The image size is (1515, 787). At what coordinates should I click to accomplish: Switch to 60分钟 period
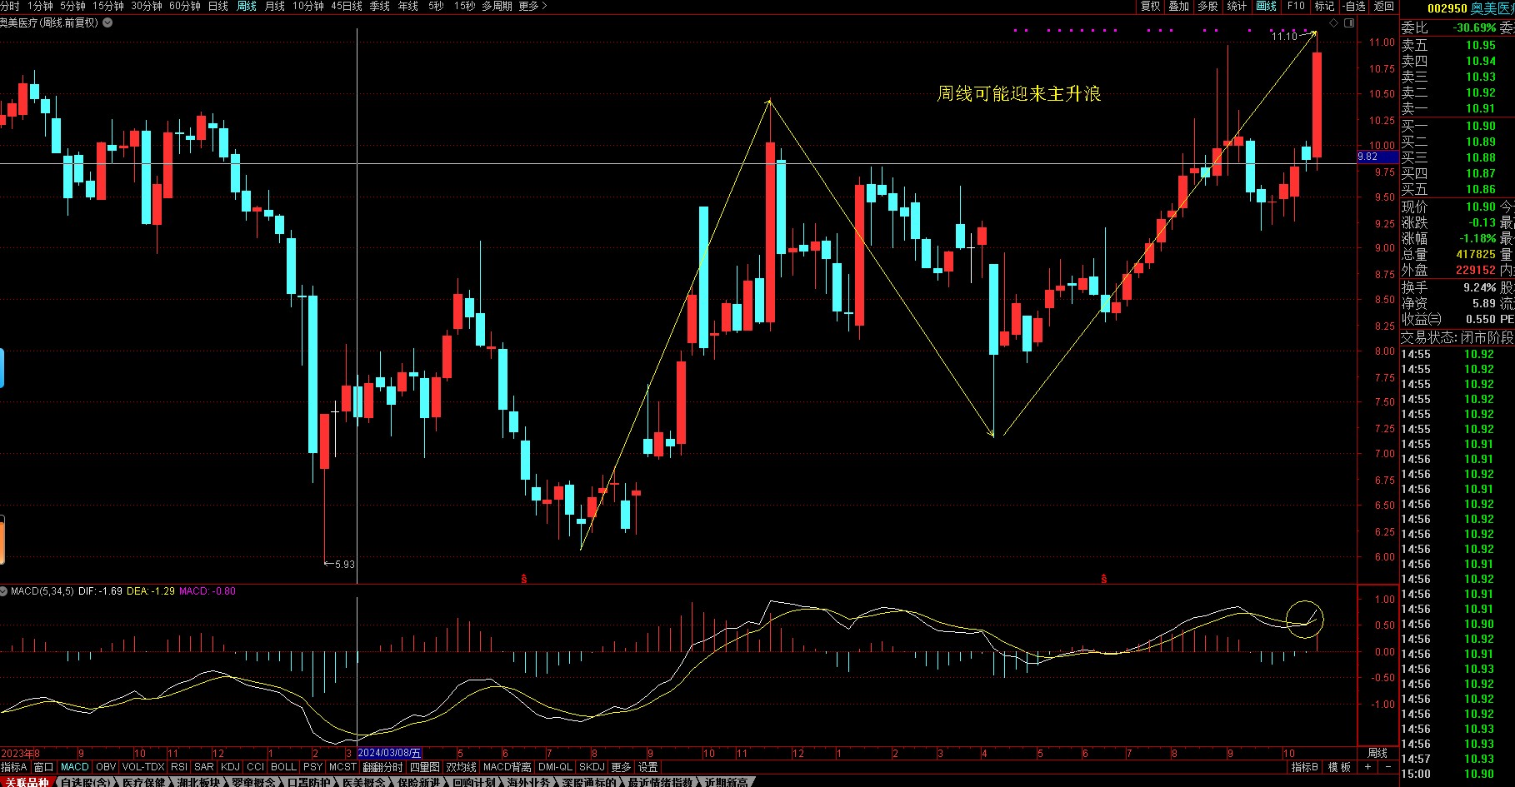pyautogui.click(x=185, y=6)
